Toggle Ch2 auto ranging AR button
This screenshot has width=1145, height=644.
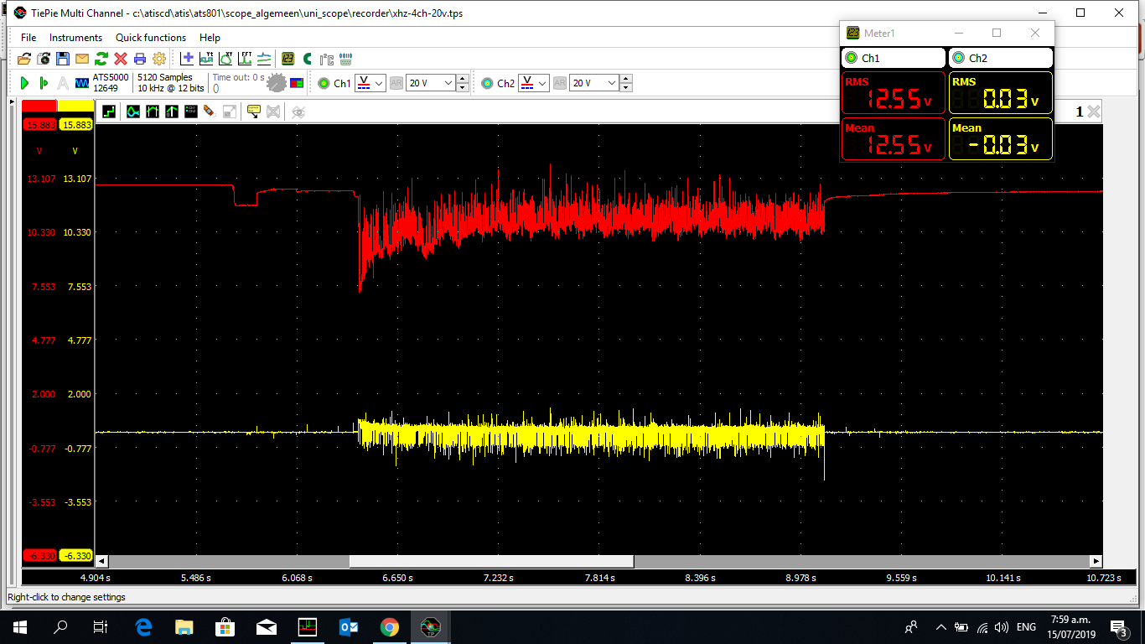pos(559,83)
